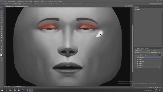The width and height of the screenshot is (163, 92).
Task: Select the Hand tool
Action: tap(2, 49)
